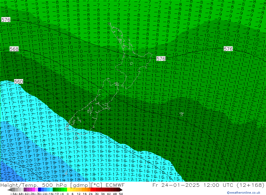266x195 pixels.
Task: Click the '42' legend tick label
Action: pyautogui.click(x=109, y=194)
